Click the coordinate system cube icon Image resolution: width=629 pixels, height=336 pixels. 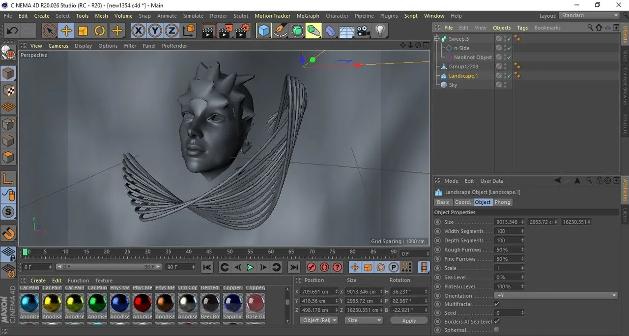click(188, 31)
